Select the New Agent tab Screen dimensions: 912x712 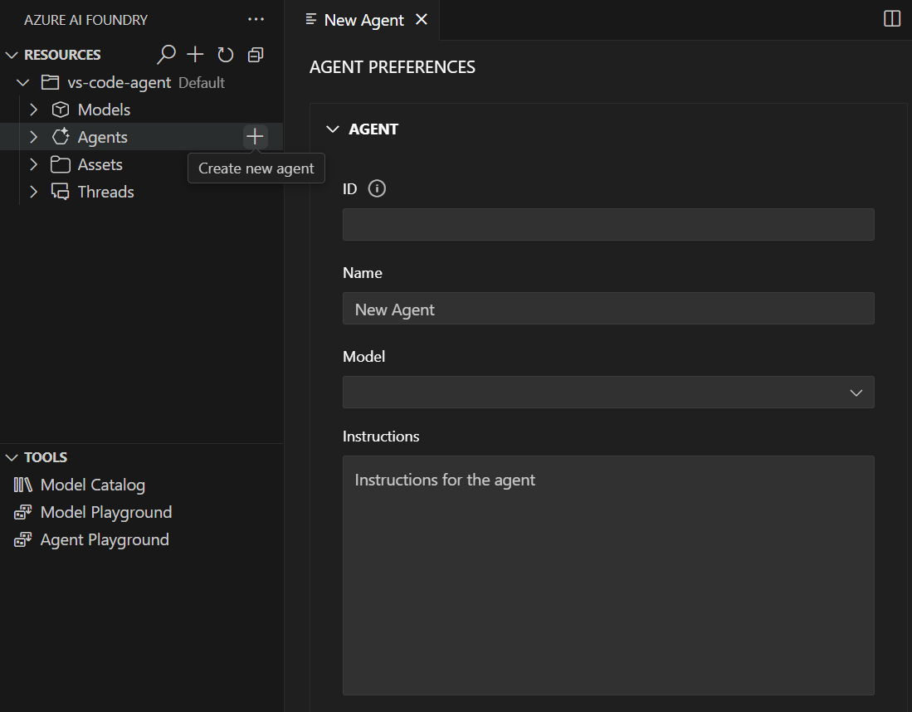[x=363, y=20]
